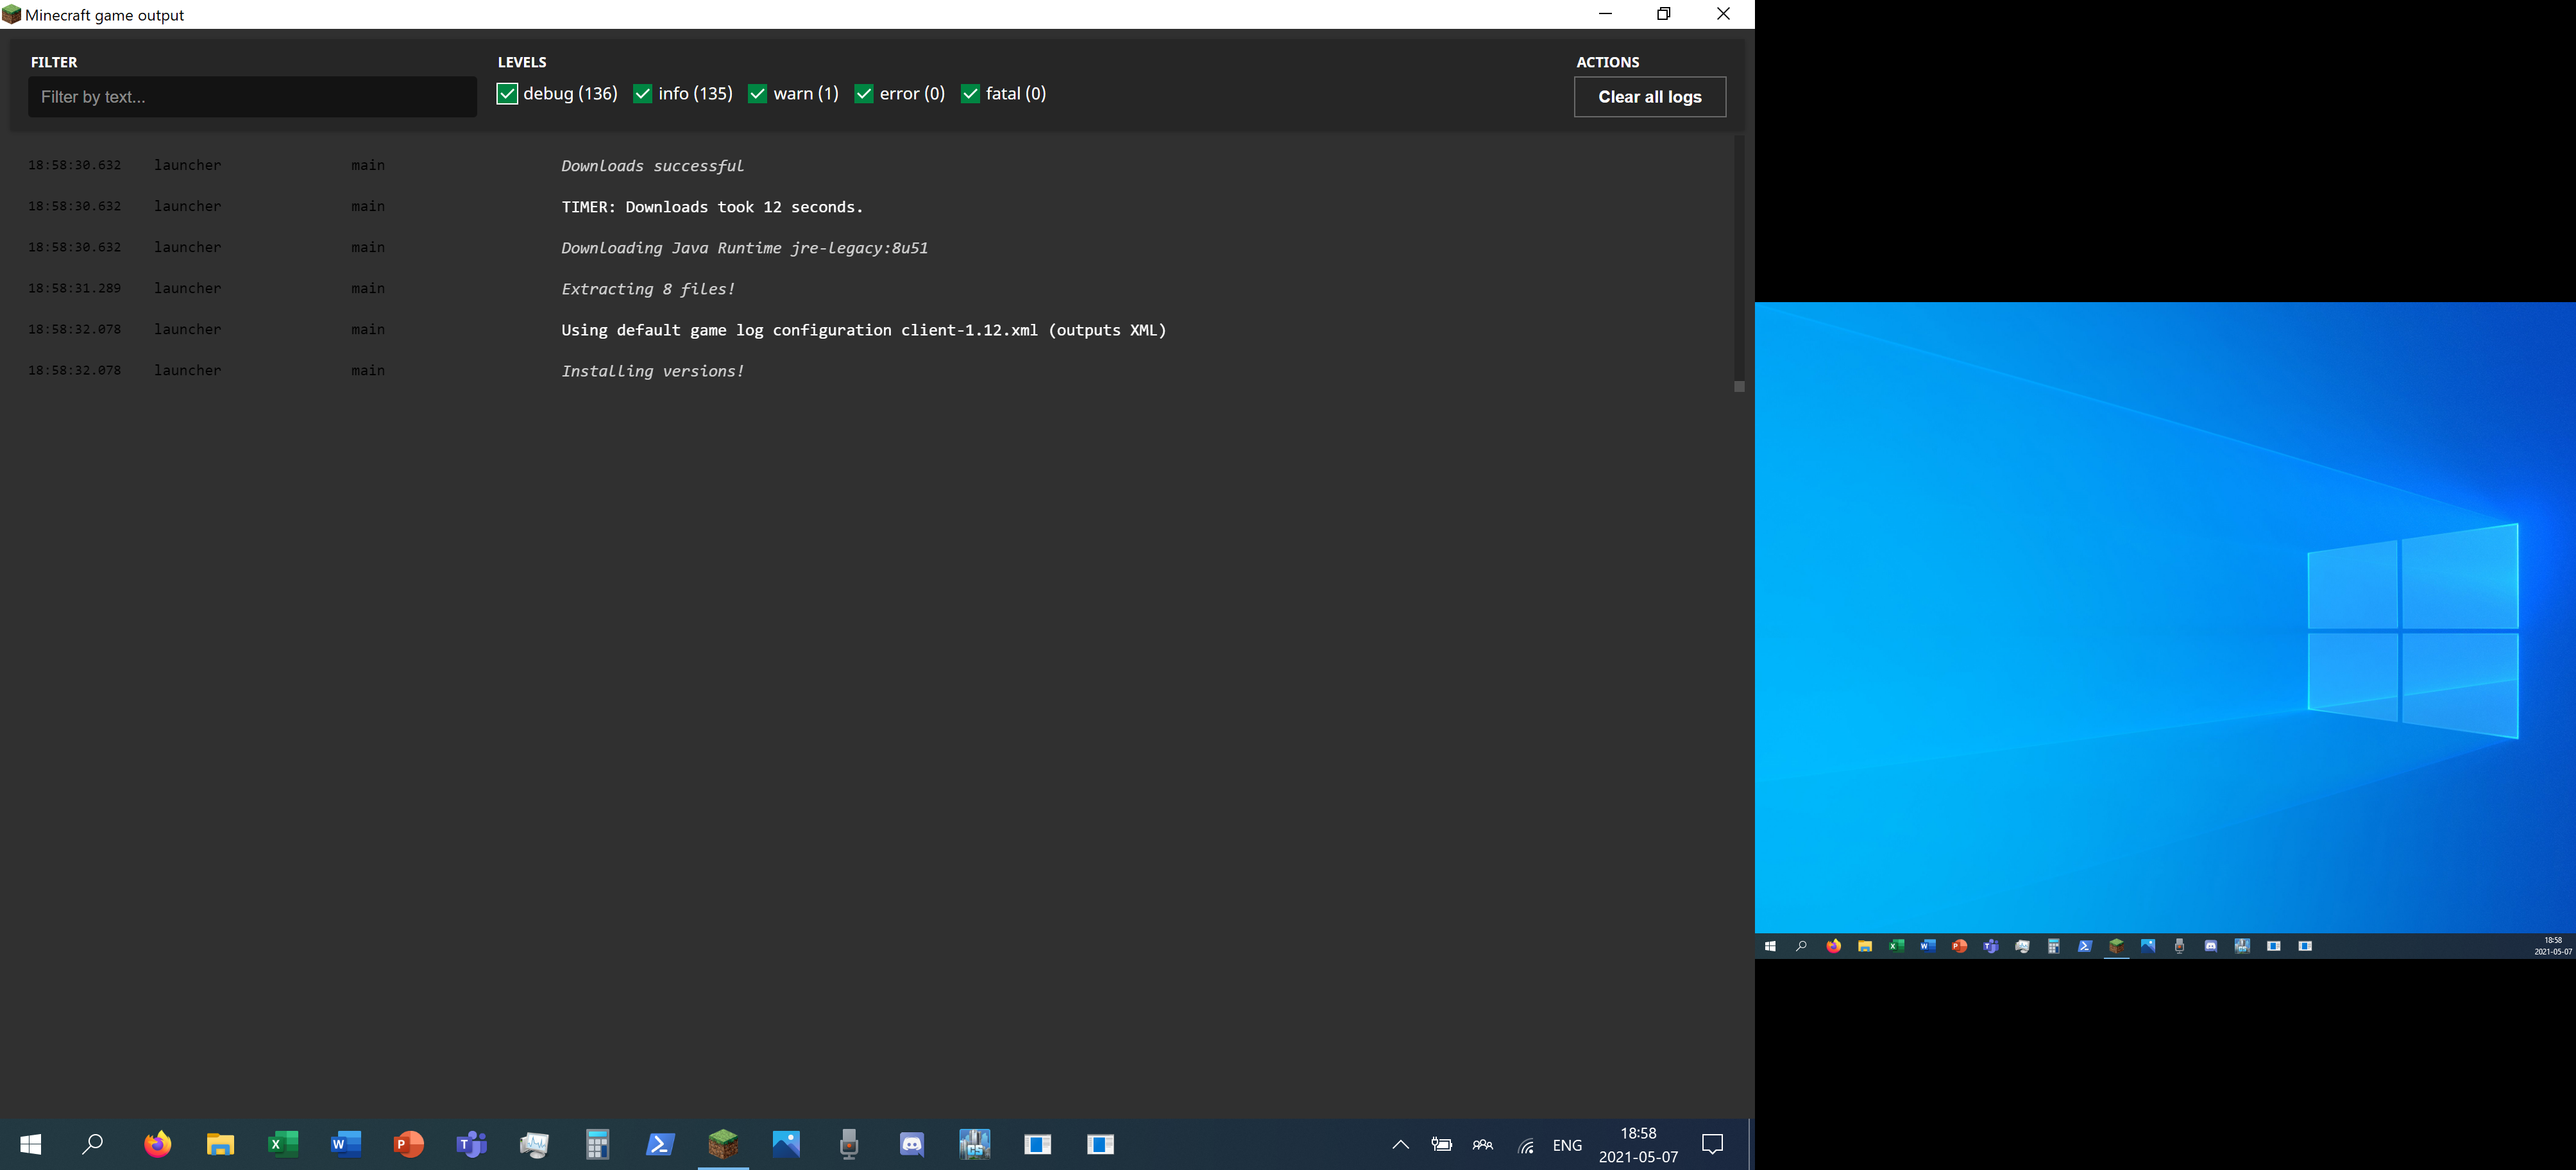Disable the error (0) level filter
The width and height of the screenshot is (2576, 1170).
tap(864, 94)
